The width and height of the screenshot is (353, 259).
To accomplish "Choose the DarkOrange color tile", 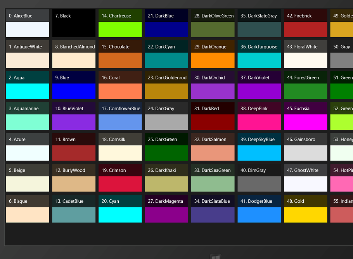I will coord(213,54).
